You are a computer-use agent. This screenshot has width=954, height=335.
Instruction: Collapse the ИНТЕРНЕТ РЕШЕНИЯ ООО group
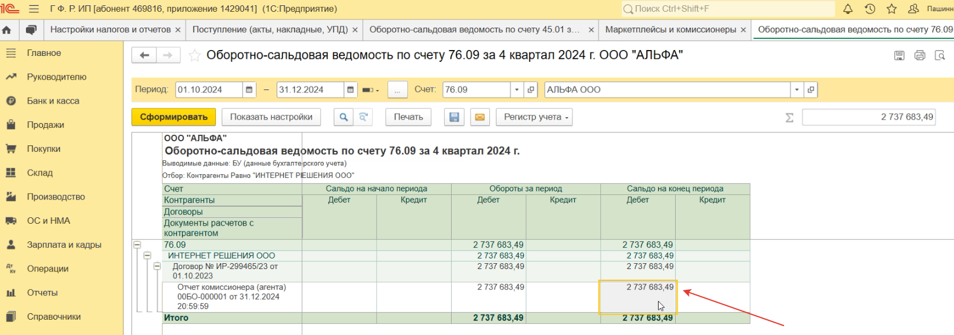click(x=147, y=256)
